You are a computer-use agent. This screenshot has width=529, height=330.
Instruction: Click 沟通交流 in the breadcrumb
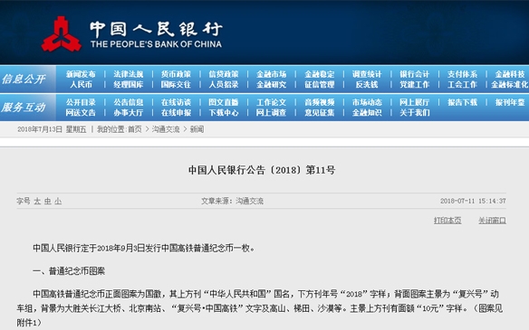[x=166, y=129]
